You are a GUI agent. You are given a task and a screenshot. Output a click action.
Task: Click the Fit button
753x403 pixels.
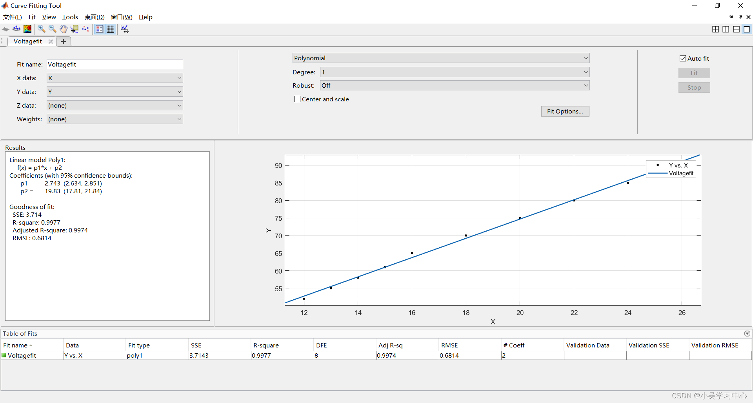coord(694,73)
